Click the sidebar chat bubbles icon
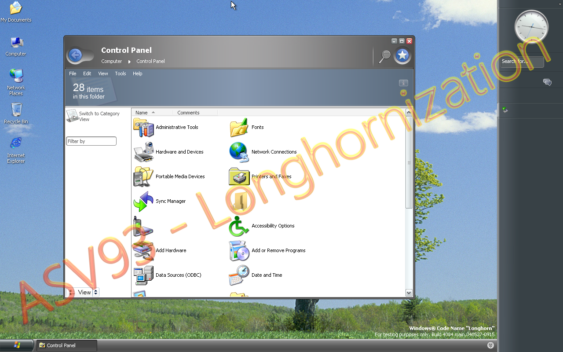The image size is (563, 352). [x=547, y=82]
